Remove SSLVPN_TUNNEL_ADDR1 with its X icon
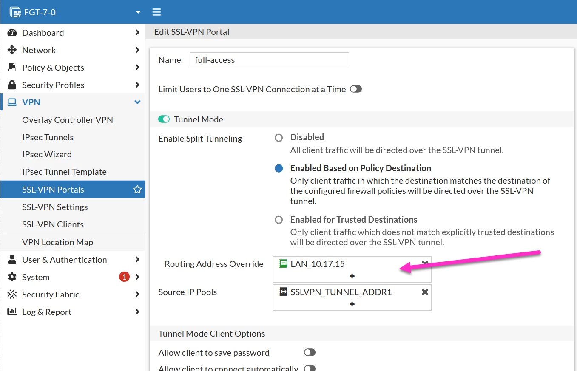The height and width of the screenshot is (371, 577). (x=424, y=292)
